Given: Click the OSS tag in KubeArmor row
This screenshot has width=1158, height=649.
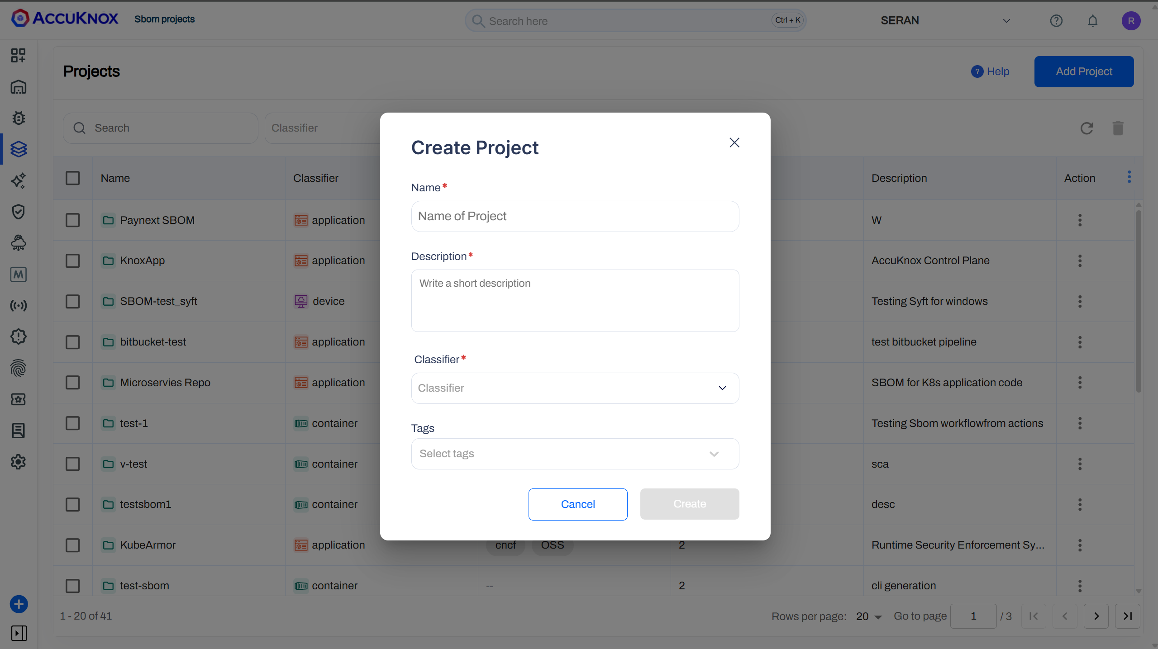Looking at the screenshot, I should pos(553,545).
